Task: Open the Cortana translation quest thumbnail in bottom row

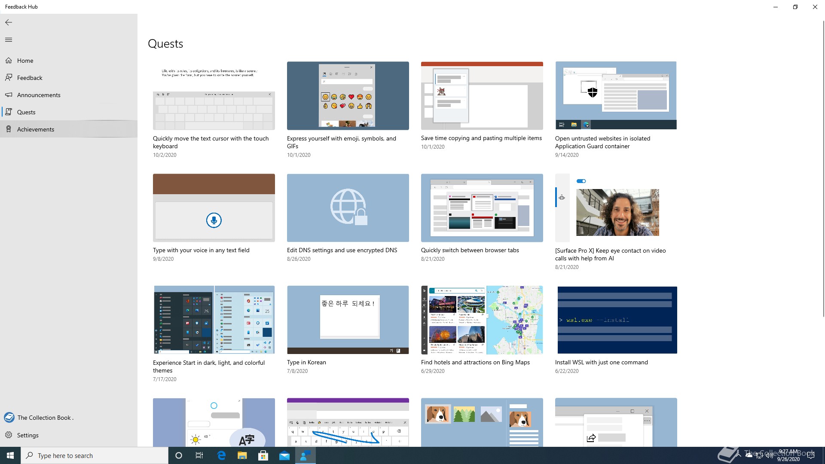Action: (214, 422)
